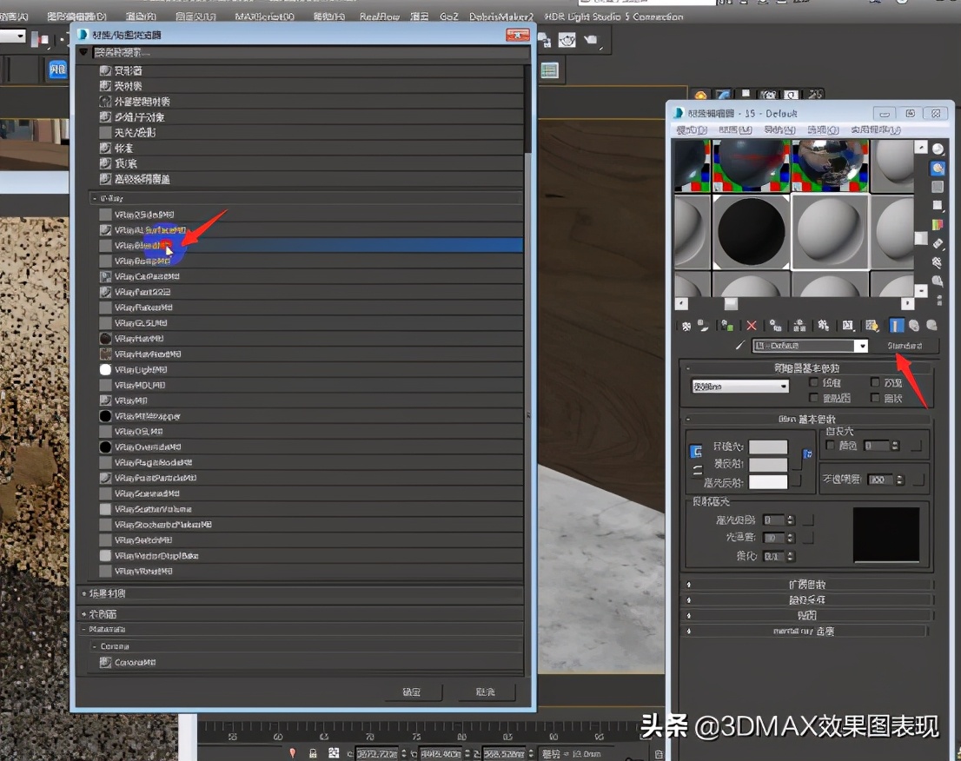Click the Sample Type icon on the side toolbar
The height and width of the screenshot is (761, 961).
[938, 149]
